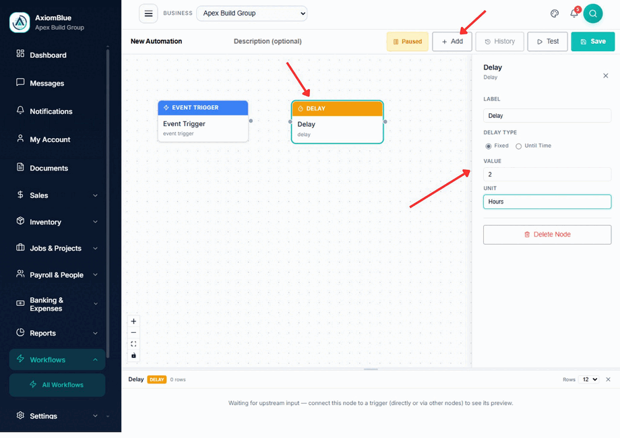Viewport: 620px width, 438px height.
Task: Close the Delay properties panel
Action: [605, 75]
